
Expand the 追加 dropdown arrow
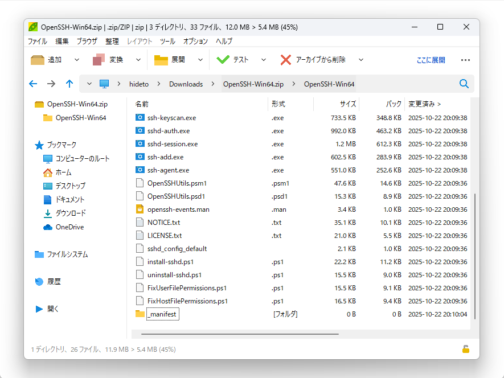pos(76,60)
